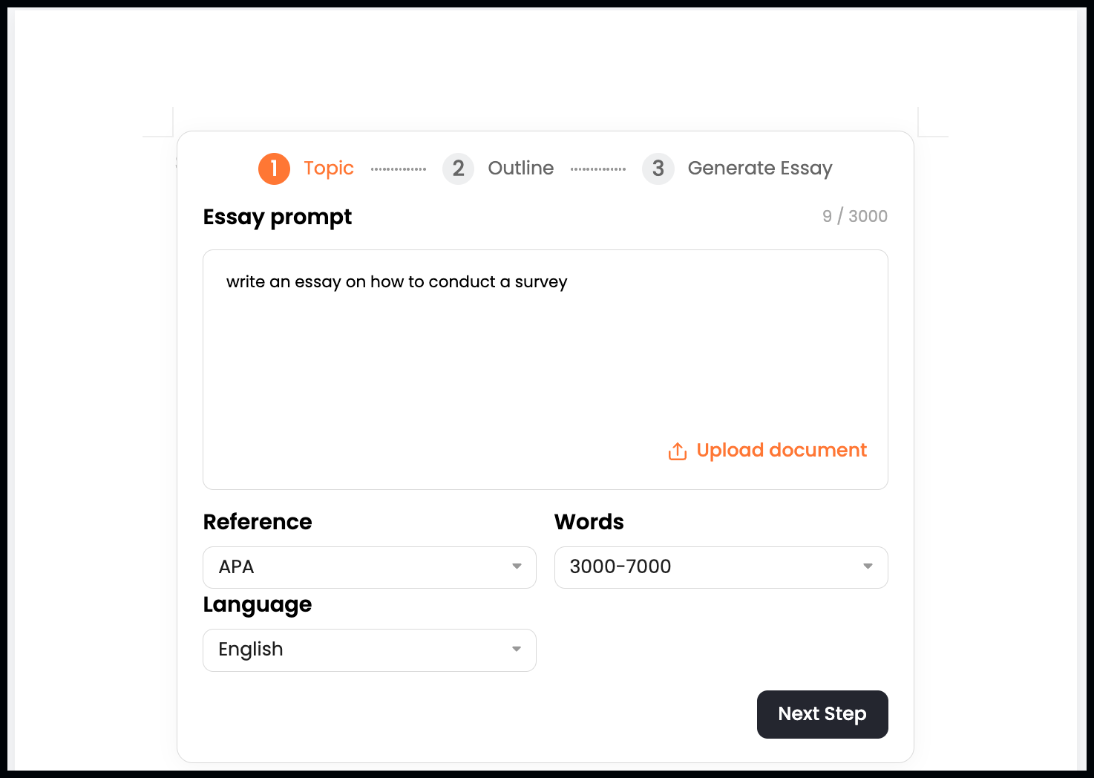Go to the Topic step
This screenshot has height=778, width=1094.
tap(329, 169)
